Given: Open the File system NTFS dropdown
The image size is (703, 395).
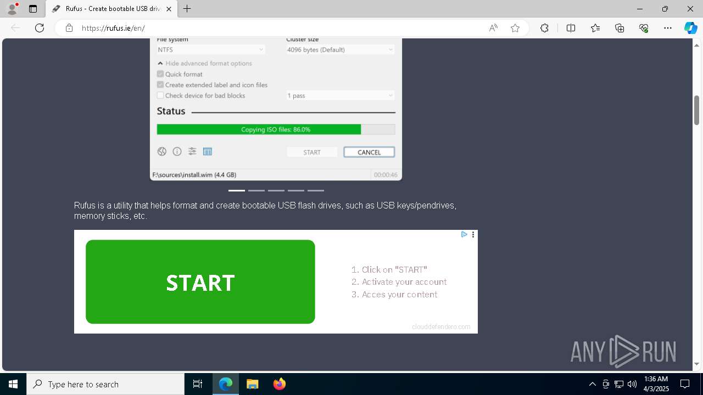Looking at the screenshot, I should pos(210,49).
